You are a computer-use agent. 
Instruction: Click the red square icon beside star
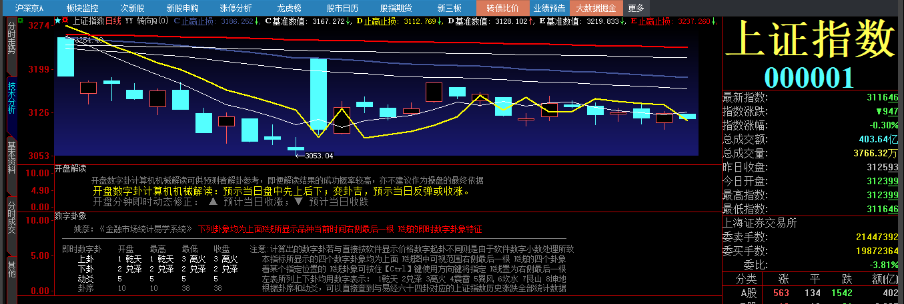[65, 21]
